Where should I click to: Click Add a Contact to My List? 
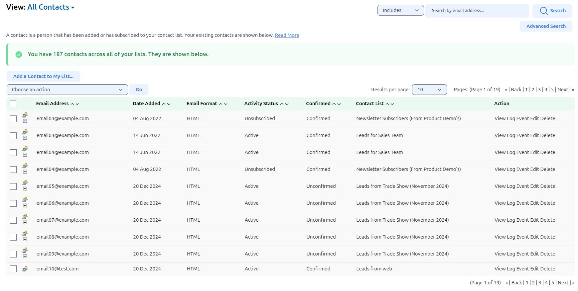tap(43, 76)
